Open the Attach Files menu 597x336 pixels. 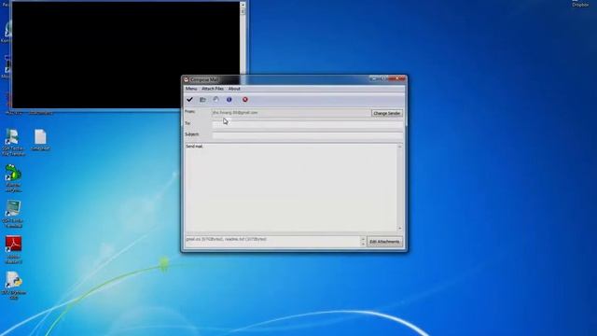(x=213, y=89)
